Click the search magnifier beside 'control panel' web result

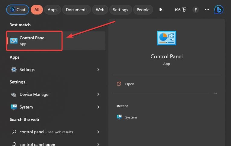click(x=14, y=132)
